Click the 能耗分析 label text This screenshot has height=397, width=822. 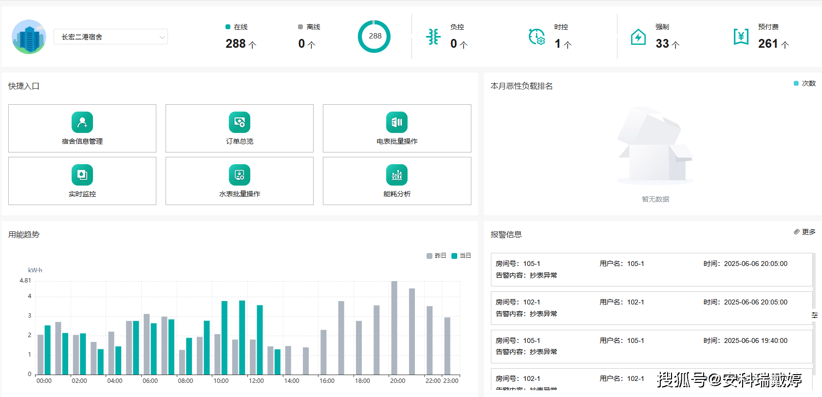point(397,194)
